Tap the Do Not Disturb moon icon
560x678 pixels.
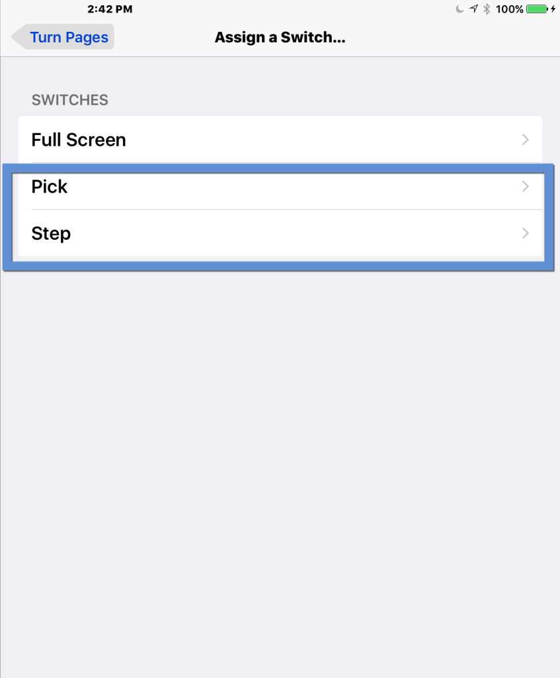click(x=459, y=9)
